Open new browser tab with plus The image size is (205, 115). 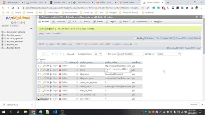coord(168,3)
